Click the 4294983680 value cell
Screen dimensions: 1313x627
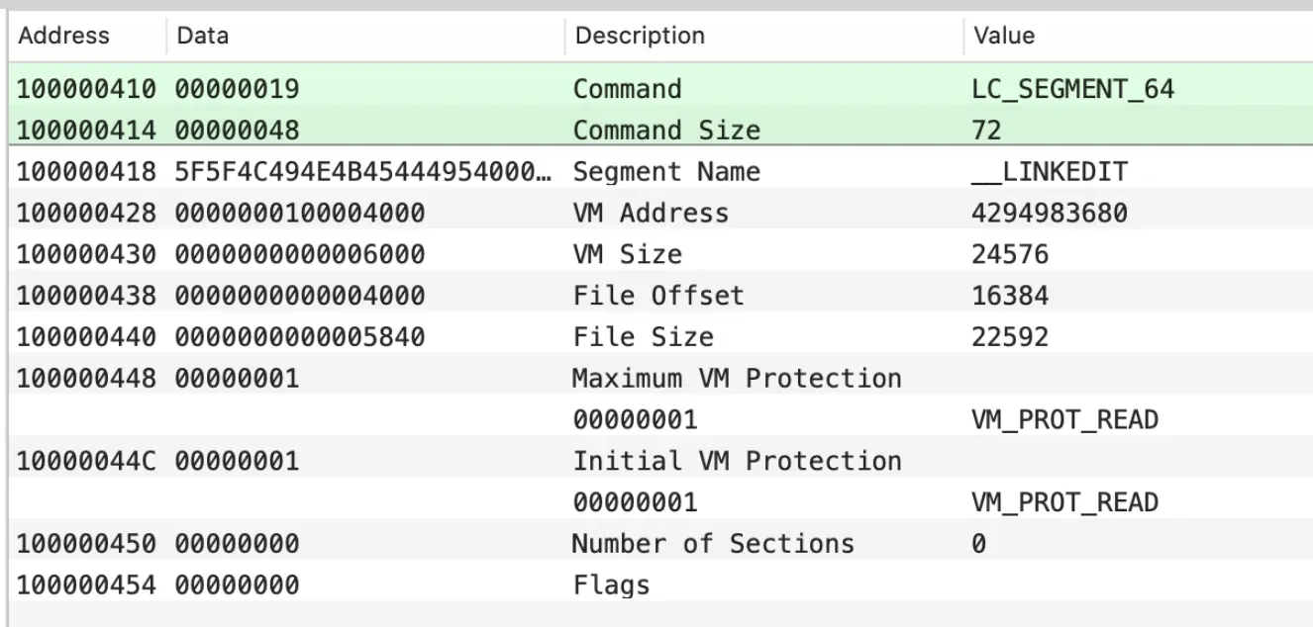click(1051, 213)
